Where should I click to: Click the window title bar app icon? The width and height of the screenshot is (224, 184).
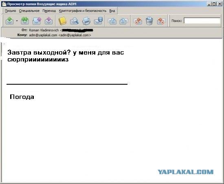[4, 4]
